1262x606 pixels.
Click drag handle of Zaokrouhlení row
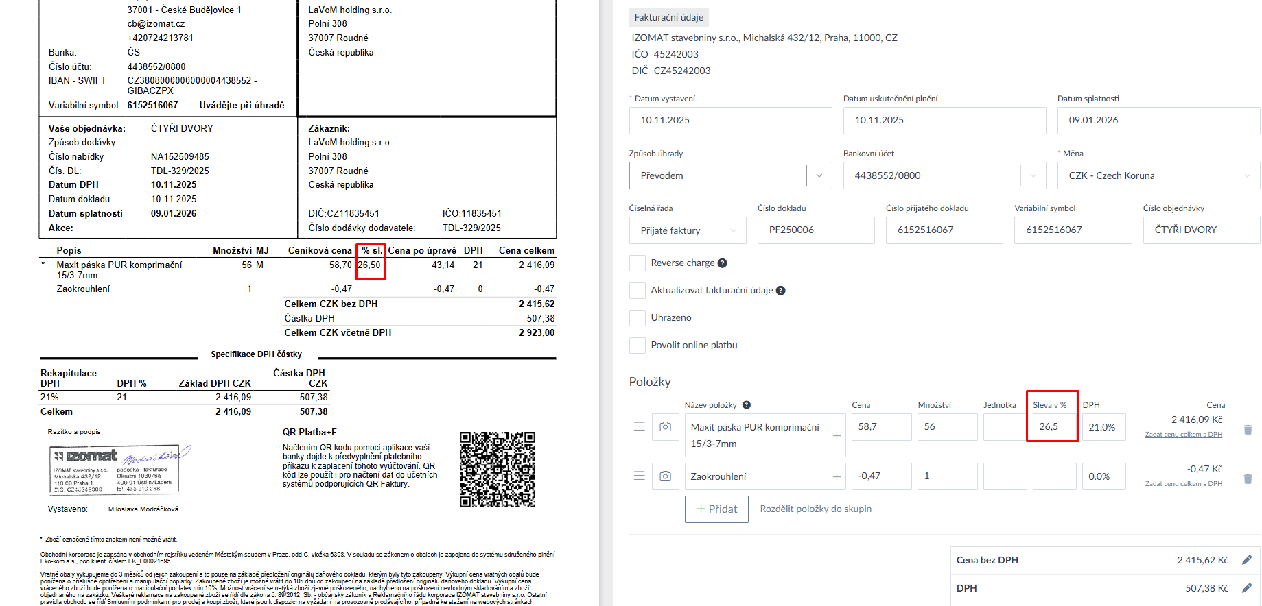(x=639, y=476)
